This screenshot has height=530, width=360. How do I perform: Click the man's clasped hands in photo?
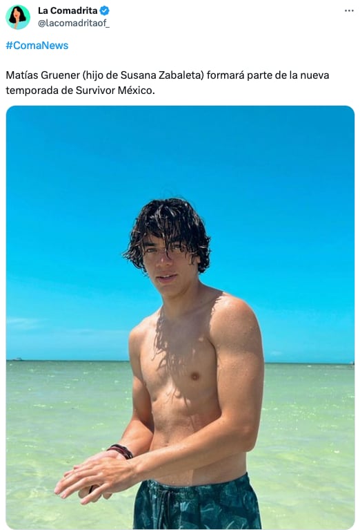[96, 477]
